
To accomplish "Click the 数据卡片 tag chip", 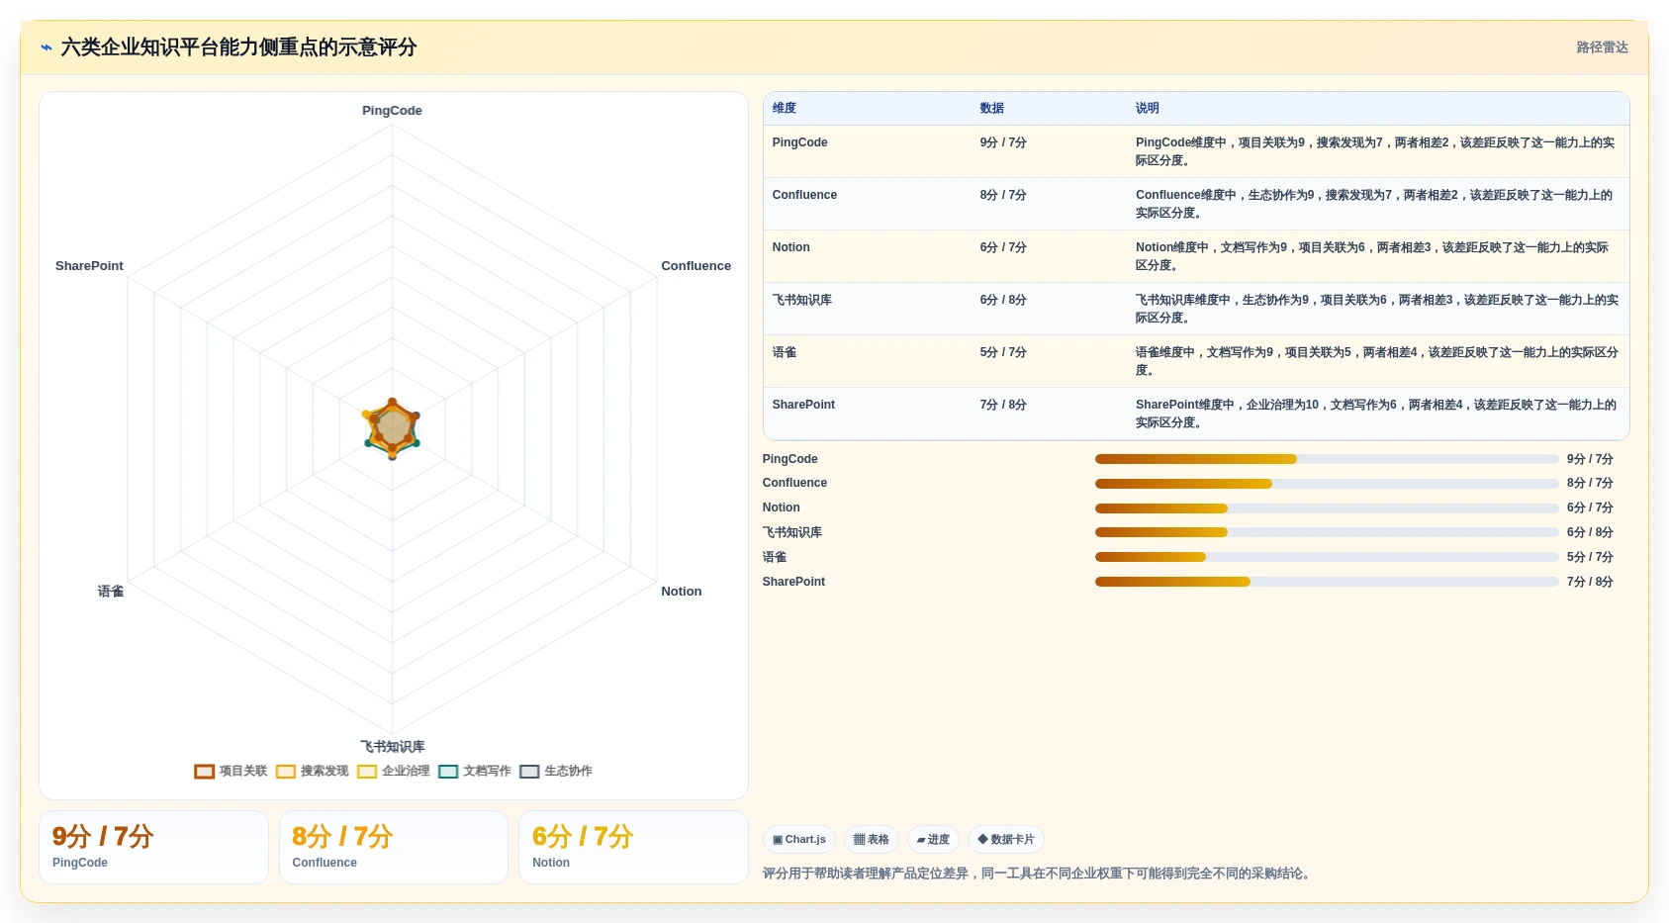I will (x=1006, y=840).
